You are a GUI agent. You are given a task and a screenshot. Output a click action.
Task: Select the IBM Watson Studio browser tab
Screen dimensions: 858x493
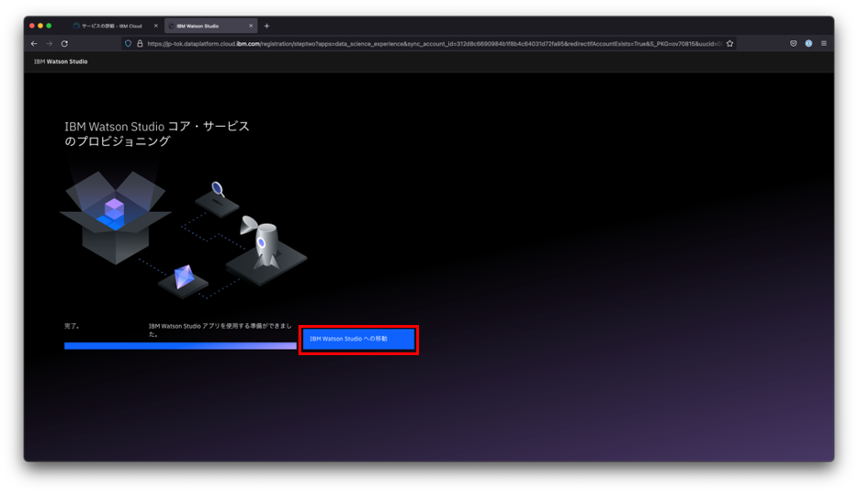pyautogui.click(x=211, y=26)
